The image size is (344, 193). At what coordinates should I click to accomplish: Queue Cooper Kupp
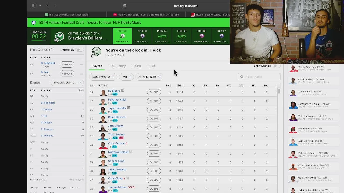point(154,162)
